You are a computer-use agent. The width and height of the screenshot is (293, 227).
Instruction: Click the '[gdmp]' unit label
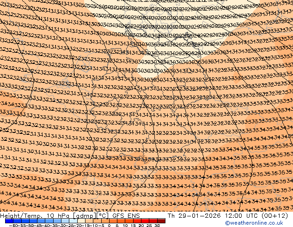(85, 216)
